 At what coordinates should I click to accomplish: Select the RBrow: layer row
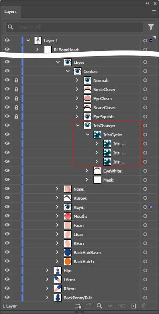[x=79, y=198]
